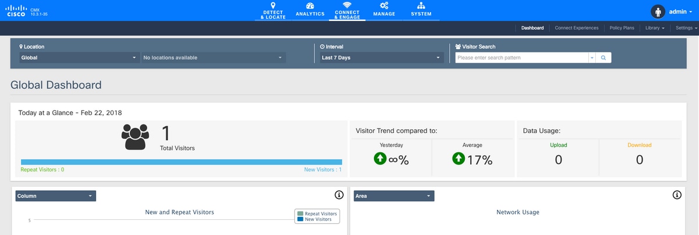Expand the Settings menu
The height and width of the screenshot is (235, 699).
coord(687,28)
